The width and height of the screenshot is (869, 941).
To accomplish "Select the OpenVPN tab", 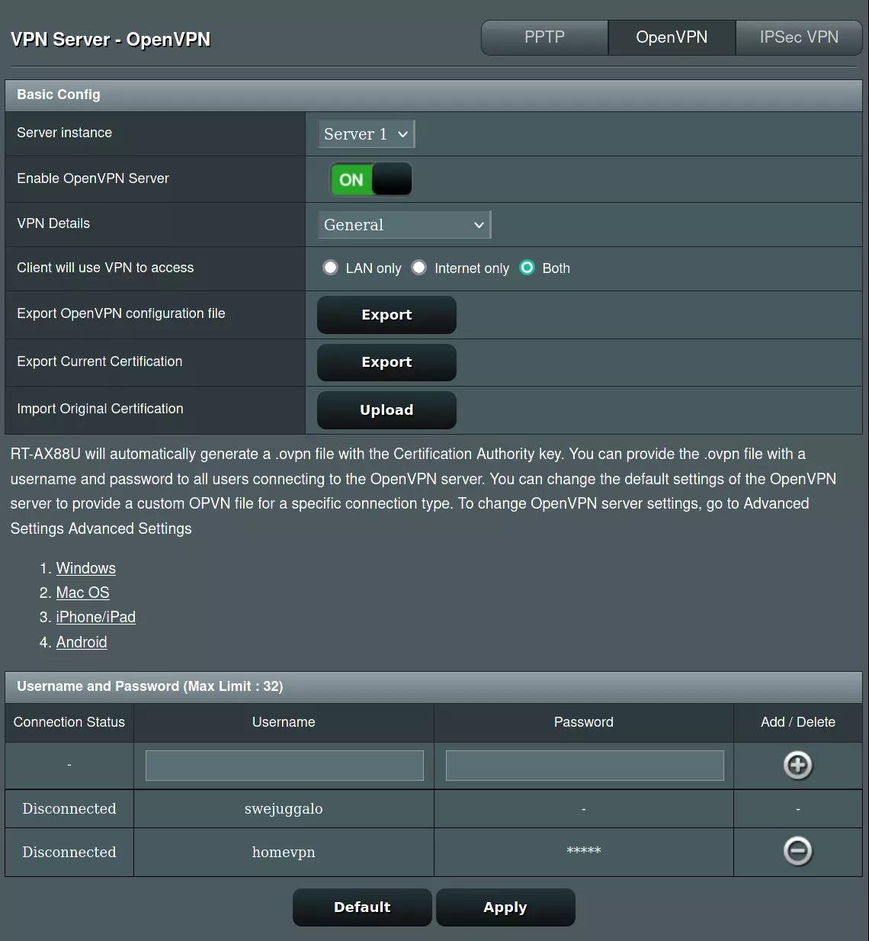I will click(x=672, y=37).
